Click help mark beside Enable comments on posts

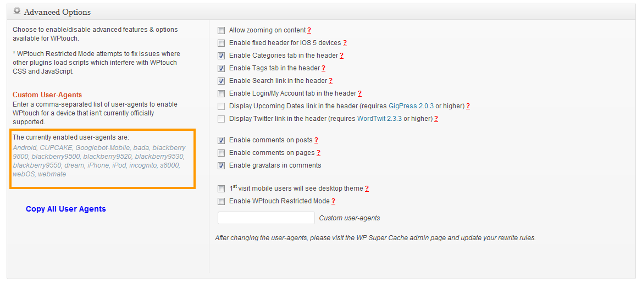(x=317, y=141)
